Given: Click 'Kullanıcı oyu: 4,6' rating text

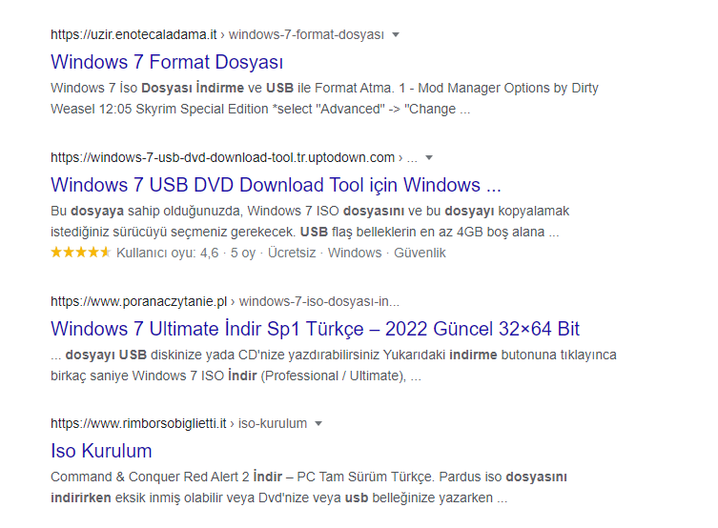Looking at the screenshot, I should pyautogui.click(x=168, y=253).
